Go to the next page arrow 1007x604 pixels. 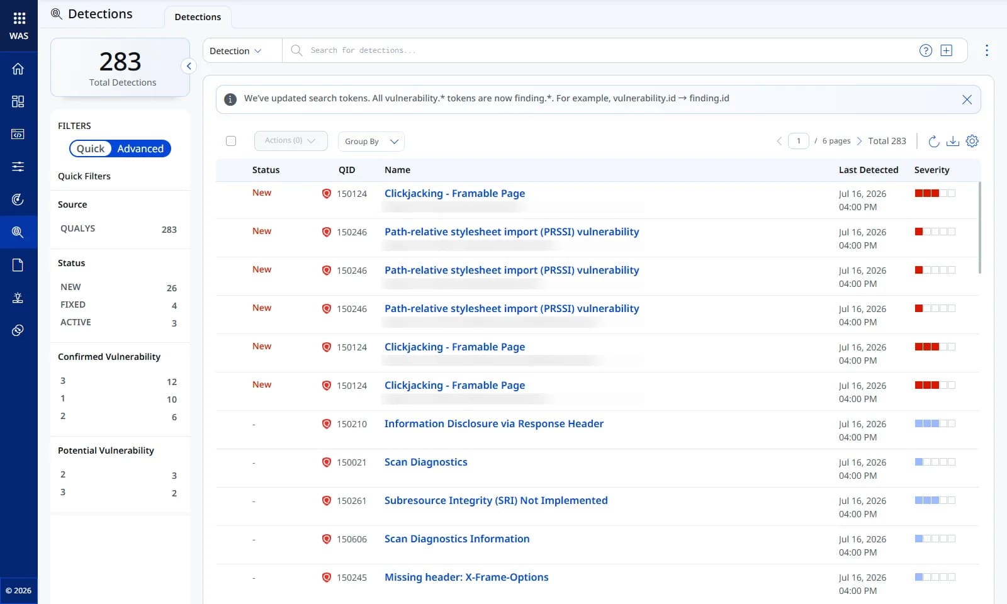click(859, 141)
